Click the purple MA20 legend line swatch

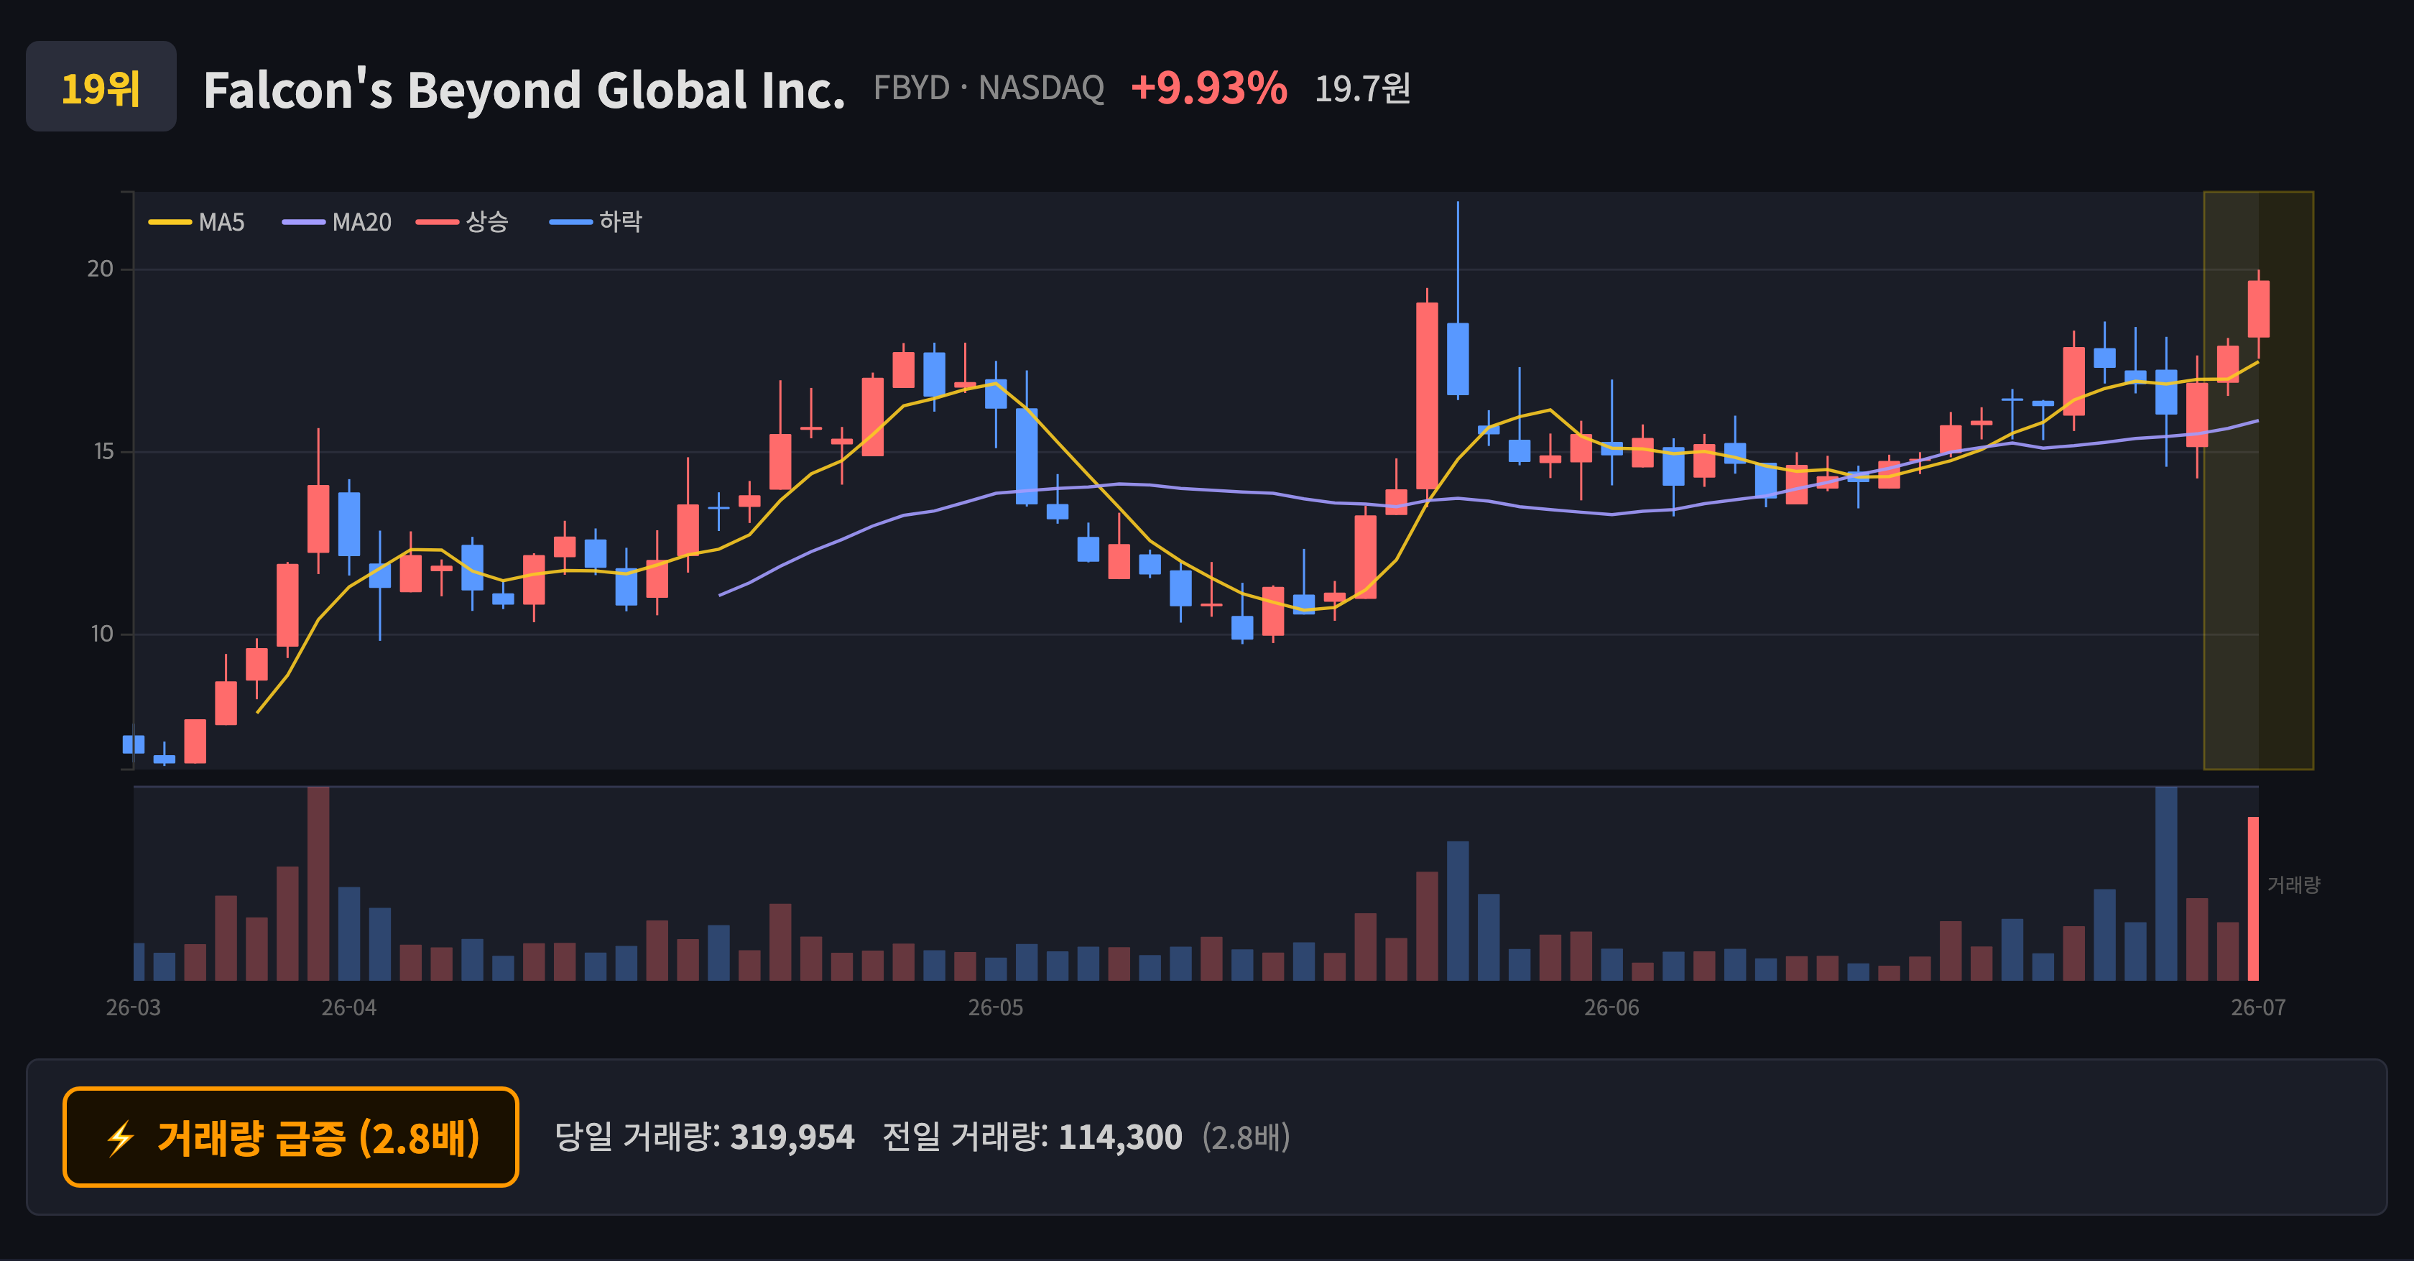(x=304, y=222)
